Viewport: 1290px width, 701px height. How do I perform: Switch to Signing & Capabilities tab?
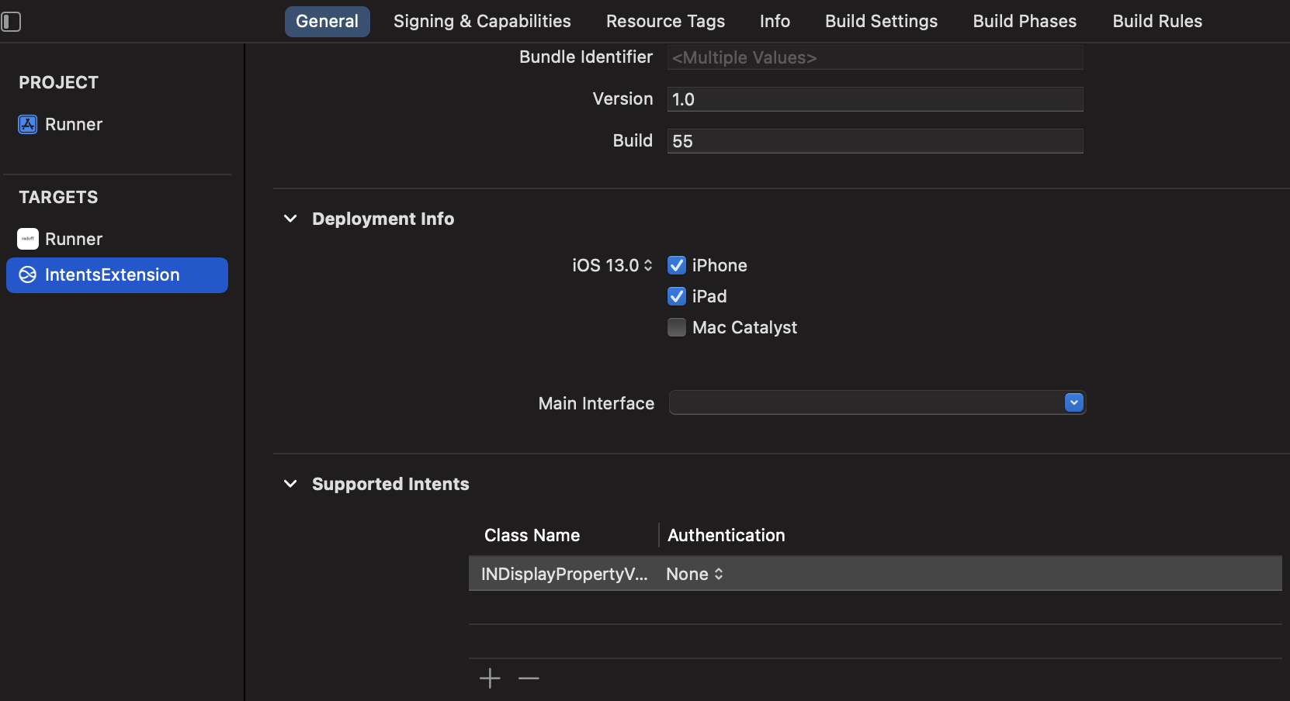pos(482,22)
